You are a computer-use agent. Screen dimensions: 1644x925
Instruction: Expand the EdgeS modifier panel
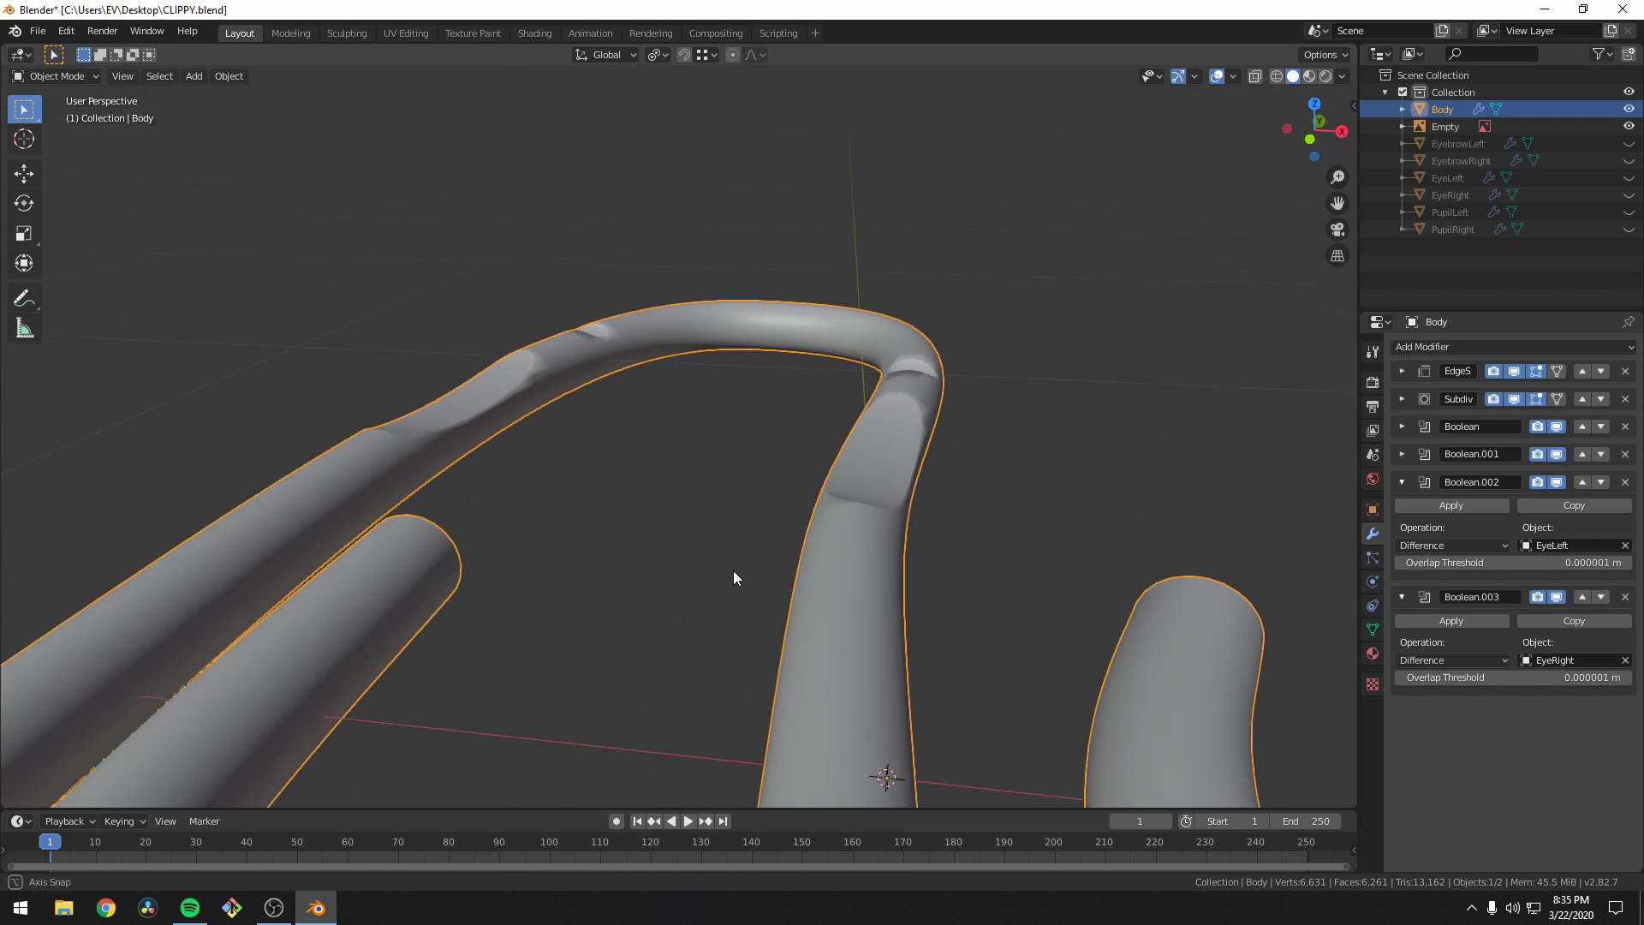pos(1402,371)
